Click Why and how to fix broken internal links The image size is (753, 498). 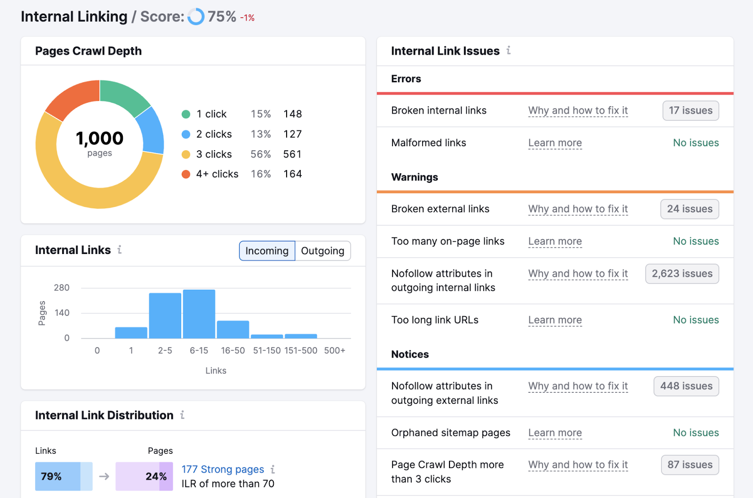point(578,110)
